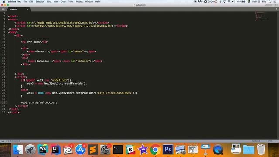The height and width of the screenshot is (157, 279).
Task: Open Keynote from the dock
Action: pyautogui.click(x=205, y=149)
